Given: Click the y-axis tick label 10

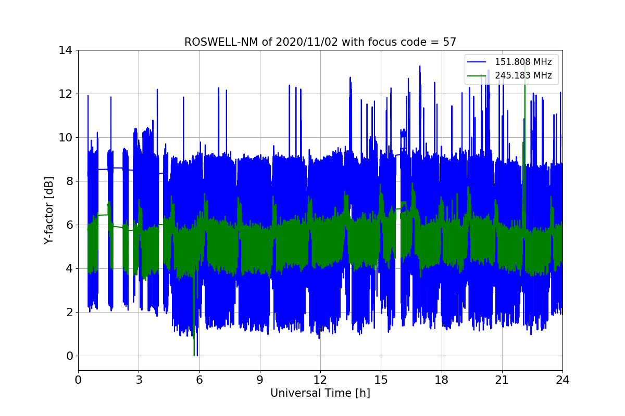Looking at the screenshot, I should (x=66, y=138).
